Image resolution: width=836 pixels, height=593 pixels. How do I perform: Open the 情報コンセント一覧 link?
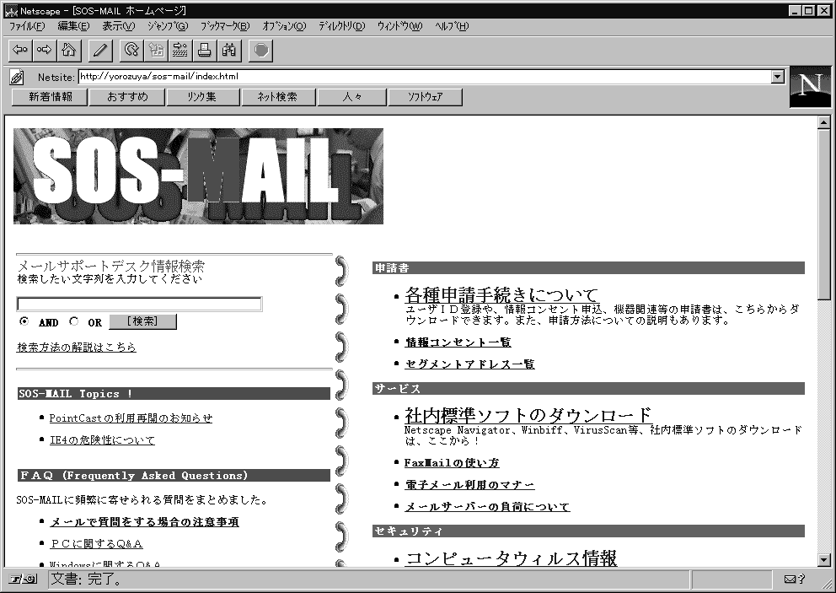458,342
